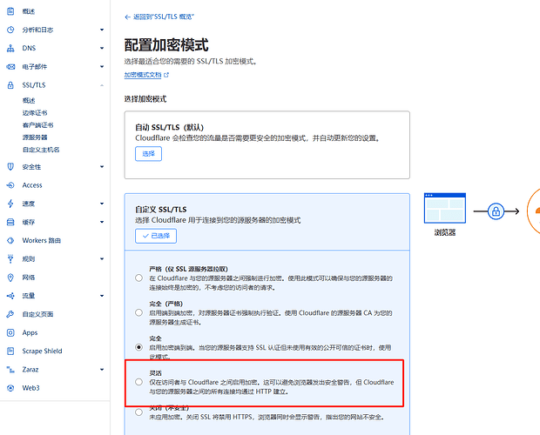Click the 已选择 button under 自定义 SSL/TLS
Screen dimensions: 540x435
[x=156, y=236]
